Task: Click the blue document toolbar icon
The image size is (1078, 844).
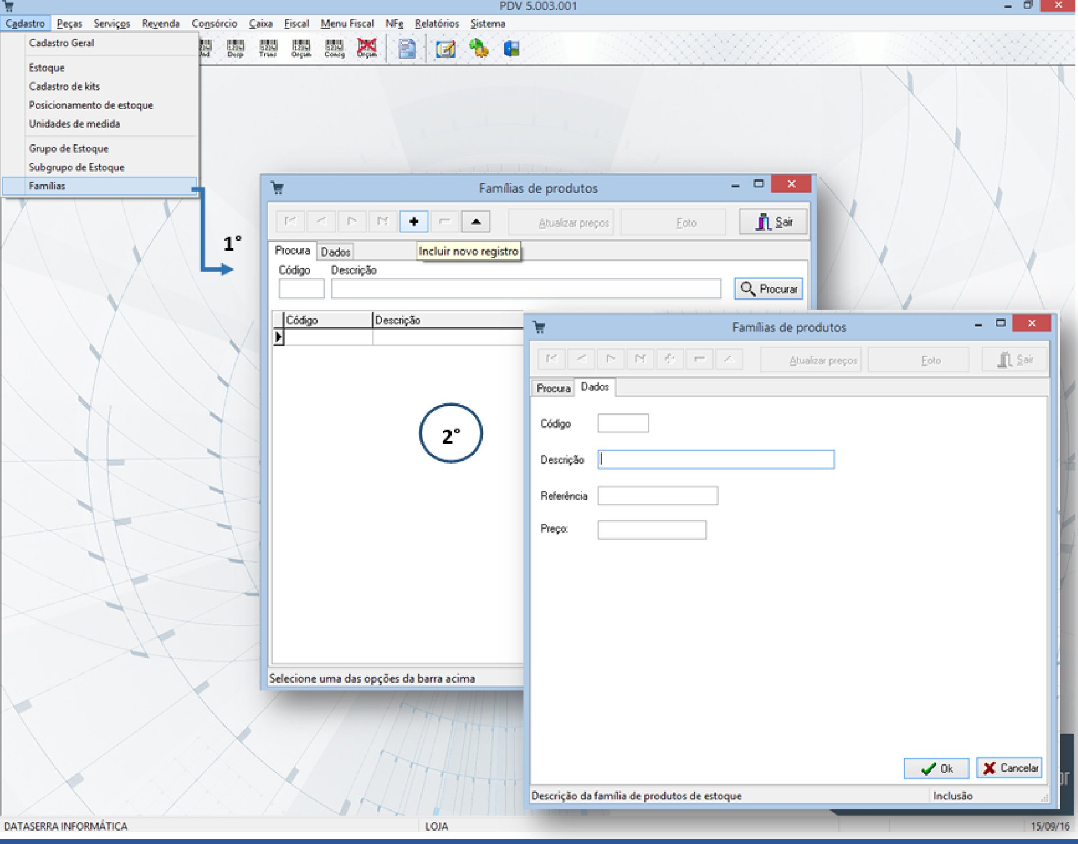Action: coord(406,49)
